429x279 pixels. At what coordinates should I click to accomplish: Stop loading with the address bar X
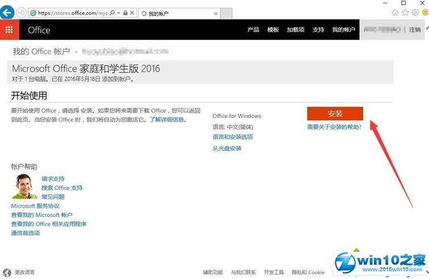pos(132,13)
